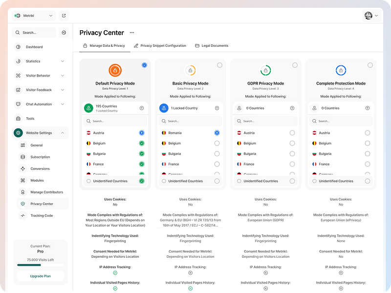Open the Legal Documents tab
This screenshot has width=391, height=293.
click(212, 46)
